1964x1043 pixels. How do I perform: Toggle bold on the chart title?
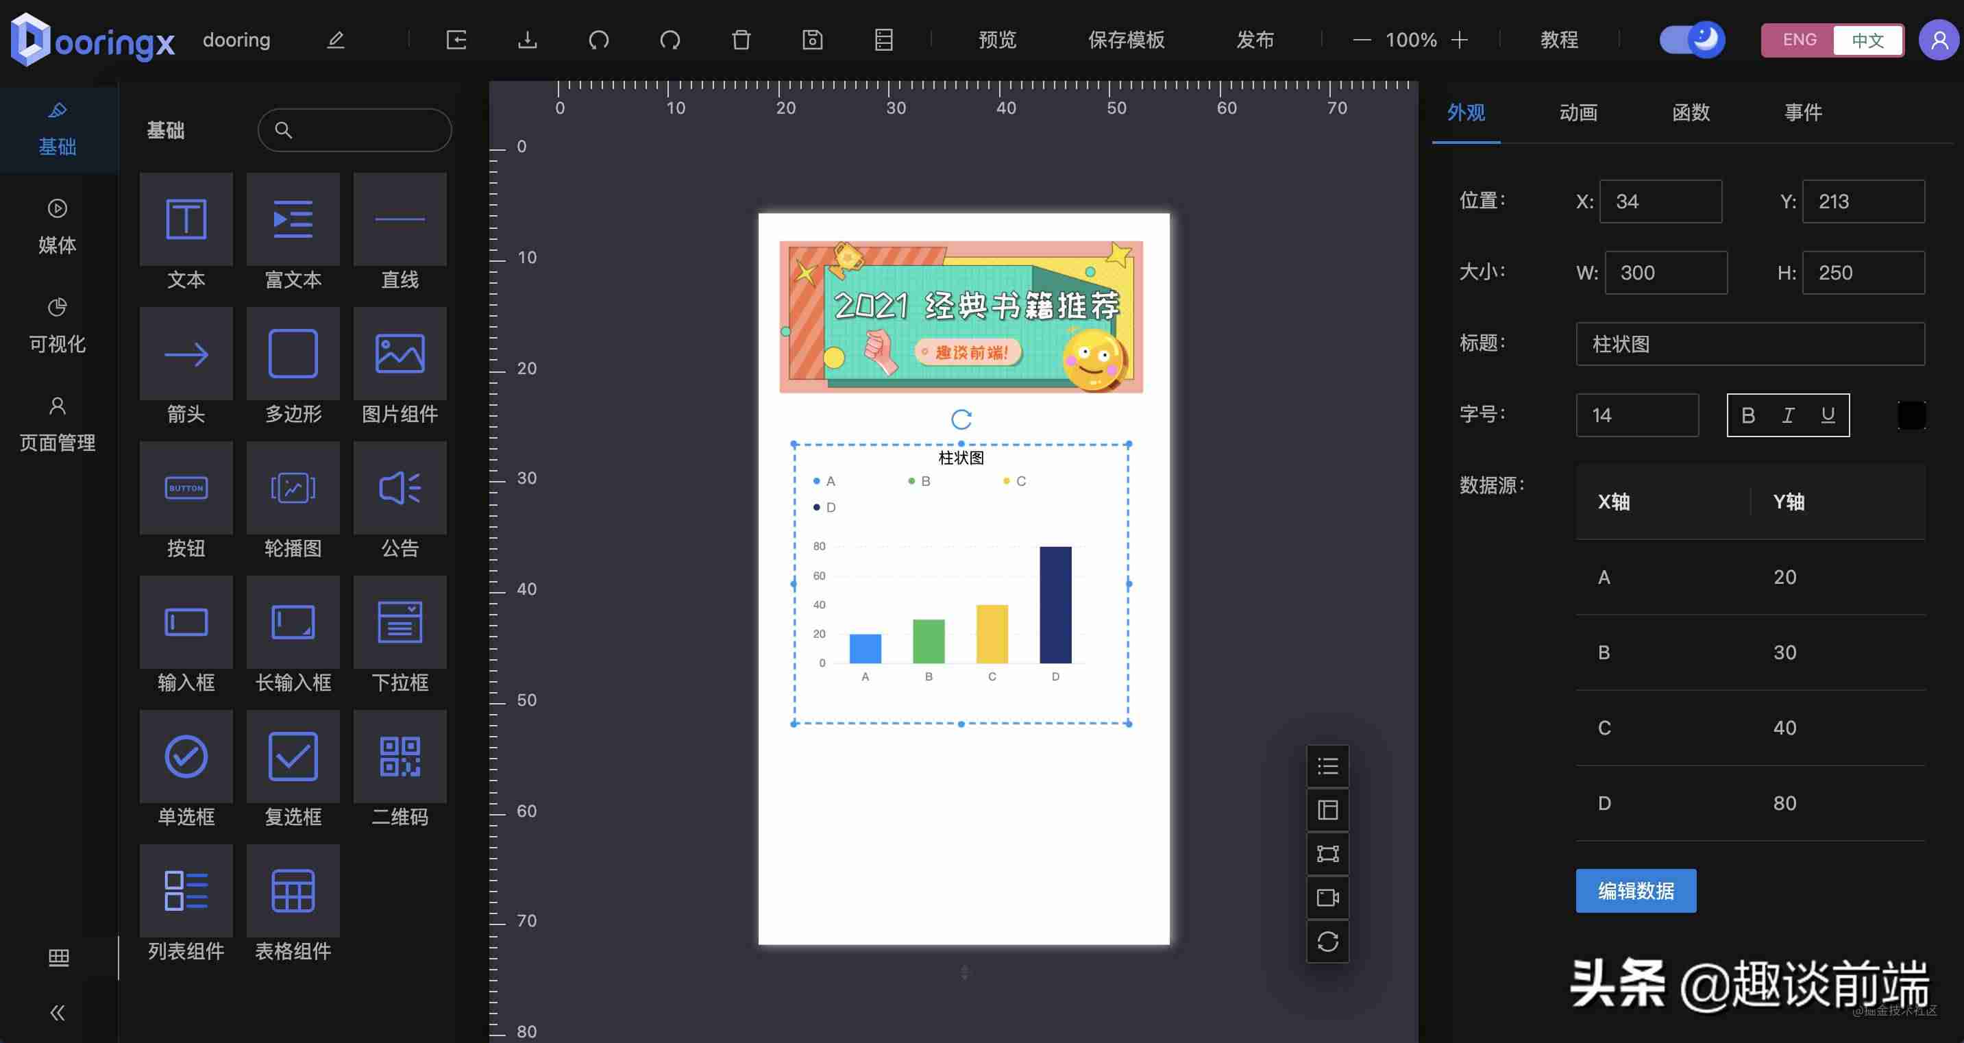pos(1748,415)
